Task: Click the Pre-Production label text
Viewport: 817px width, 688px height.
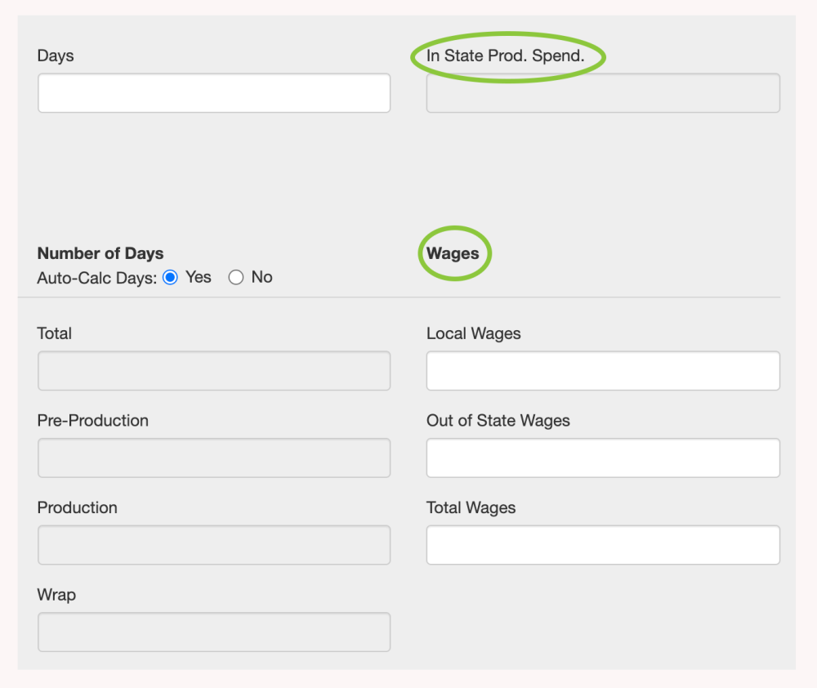Action: (93, 421)
